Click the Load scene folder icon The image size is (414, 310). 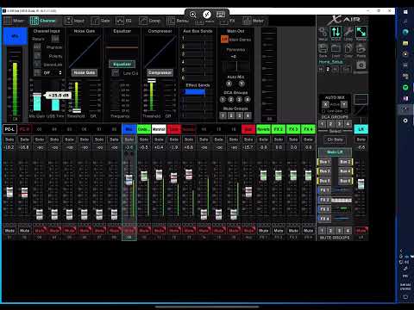click(x=336, y=49)
